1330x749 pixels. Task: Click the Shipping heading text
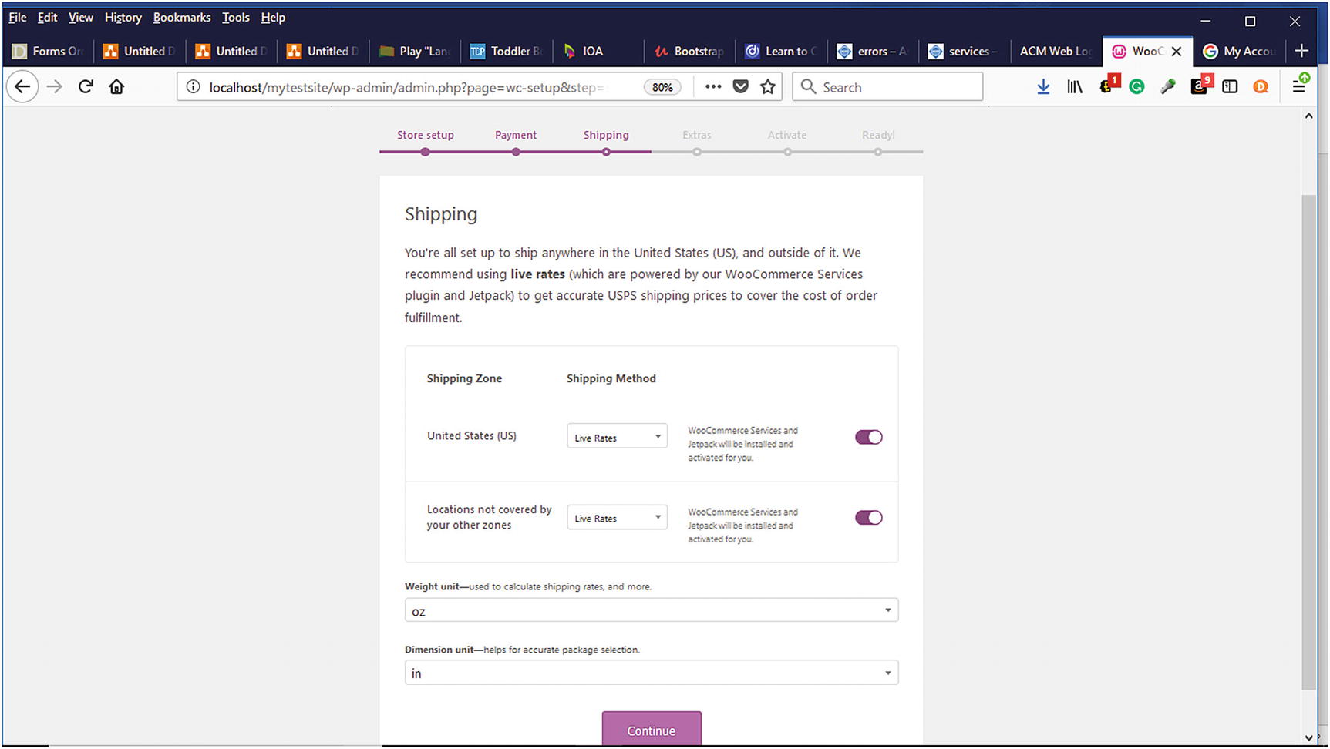pos(441,214)
